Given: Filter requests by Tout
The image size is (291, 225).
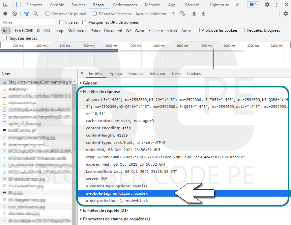Looking at the screenshot, I should click(6, 30).
